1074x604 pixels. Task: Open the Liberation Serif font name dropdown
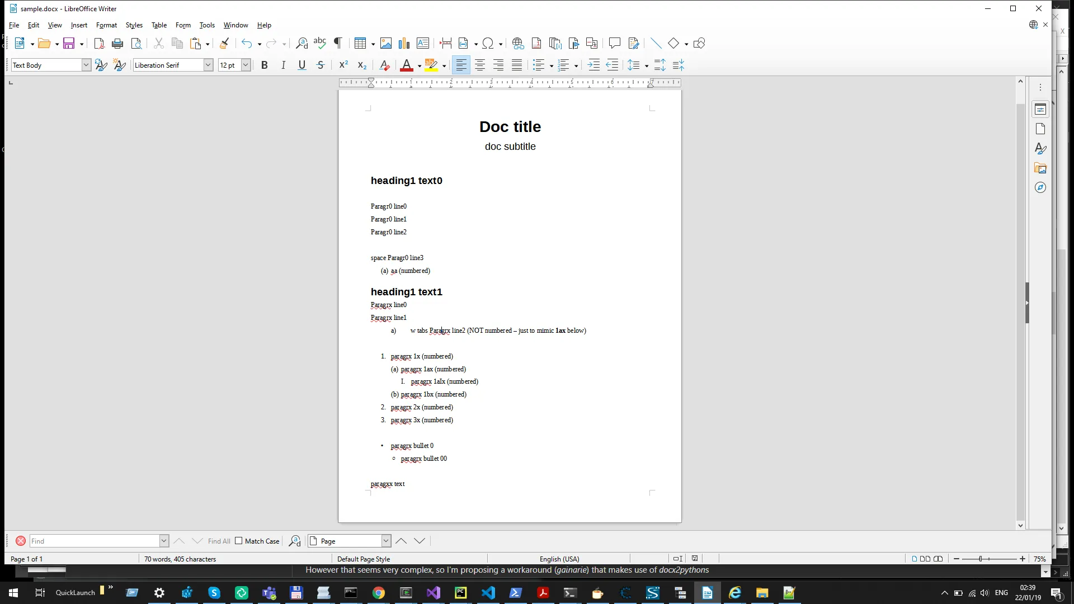(x=208, y=65)
